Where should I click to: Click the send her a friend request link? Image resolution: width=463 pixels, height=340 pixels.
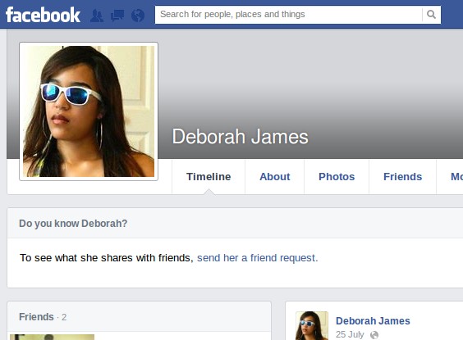[x=257, y=258]
